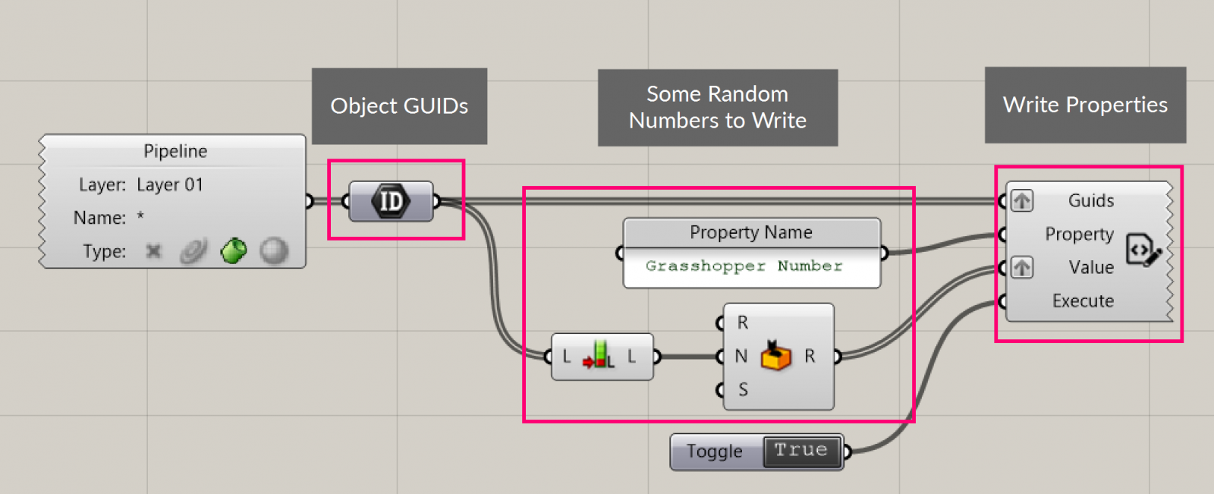This screenshot has width=1214, height=494.
Task: Select the Object GUIDs group label
Action: tap(399, 106)
